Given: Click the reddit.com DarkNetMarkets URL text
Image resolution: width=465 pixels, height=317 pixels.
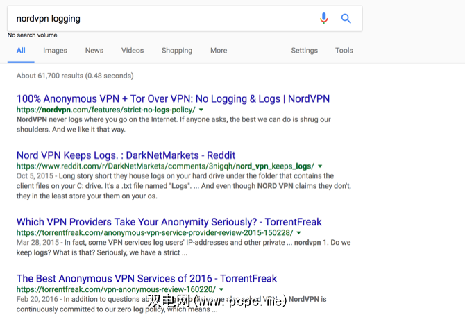Looking at the screenshot, I should click(x=165, y=166).
